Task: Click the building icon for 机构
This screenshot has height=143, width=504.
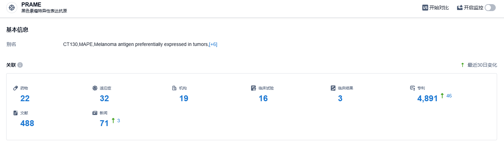Action: pyautogui.click(x=174, y=88)
